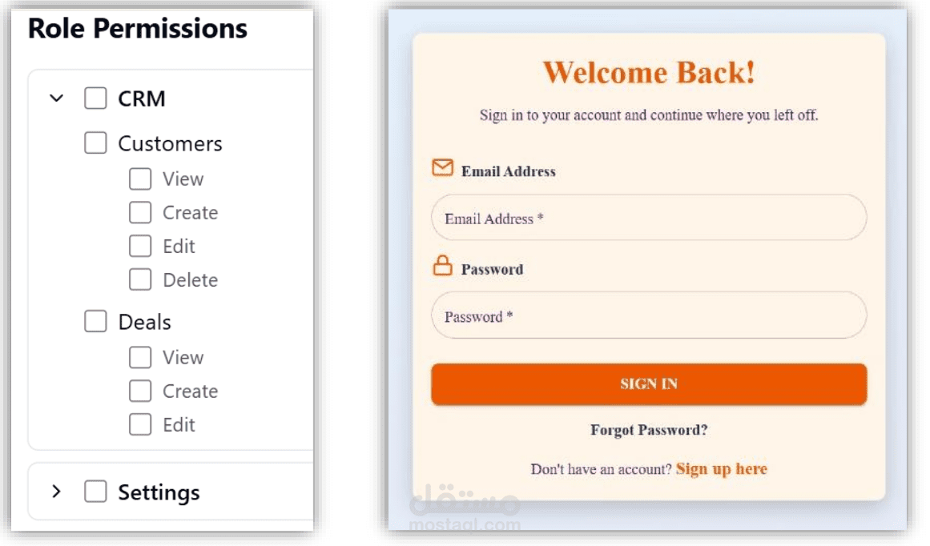This screenshot has width=930, height=546.
Task: Check the Settings checkbox
Action: [x=96, y=492]
